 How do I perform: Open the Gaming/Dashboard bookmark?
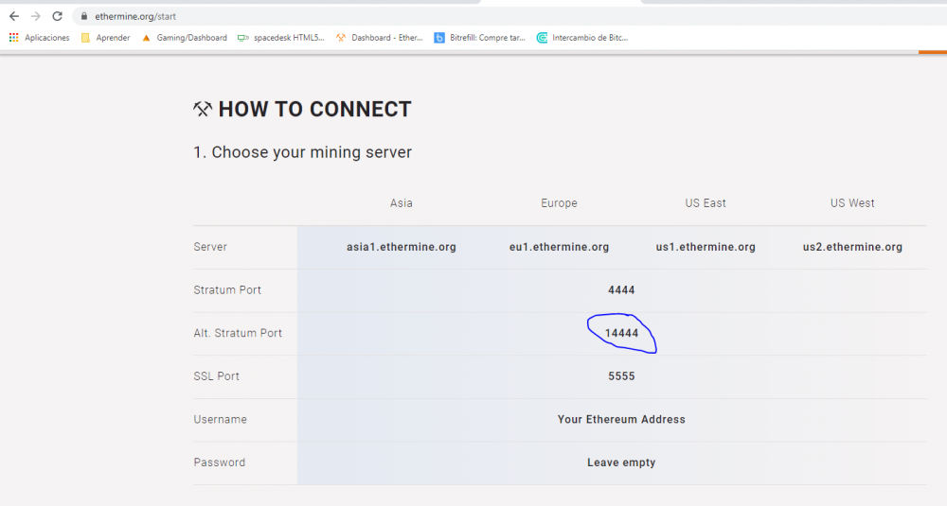pyautogui.click(x=185, y=38)
